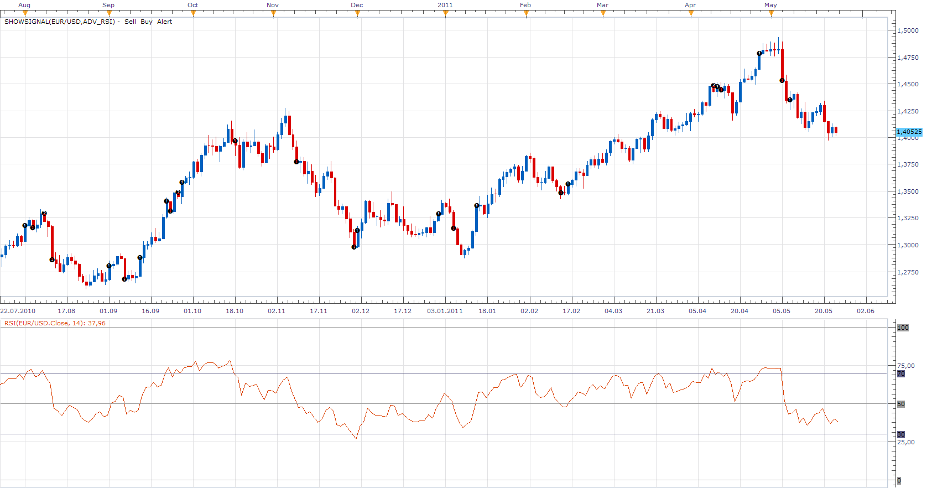Click the 1,2750 price axis label
This screenshot has height=488, width=927.
(908, 272)
